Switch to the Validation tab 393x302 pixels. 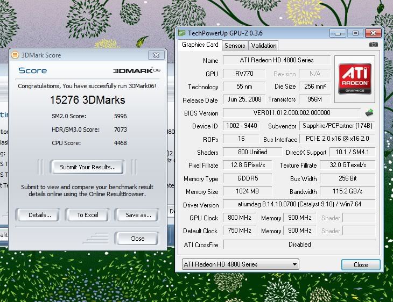pyautogui.click(x=264, y=46)
